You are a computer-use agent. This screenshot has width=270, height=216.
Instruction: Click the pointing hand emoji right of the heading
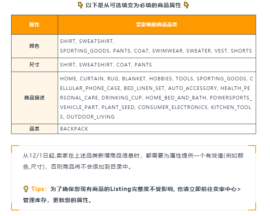point(186,5)
